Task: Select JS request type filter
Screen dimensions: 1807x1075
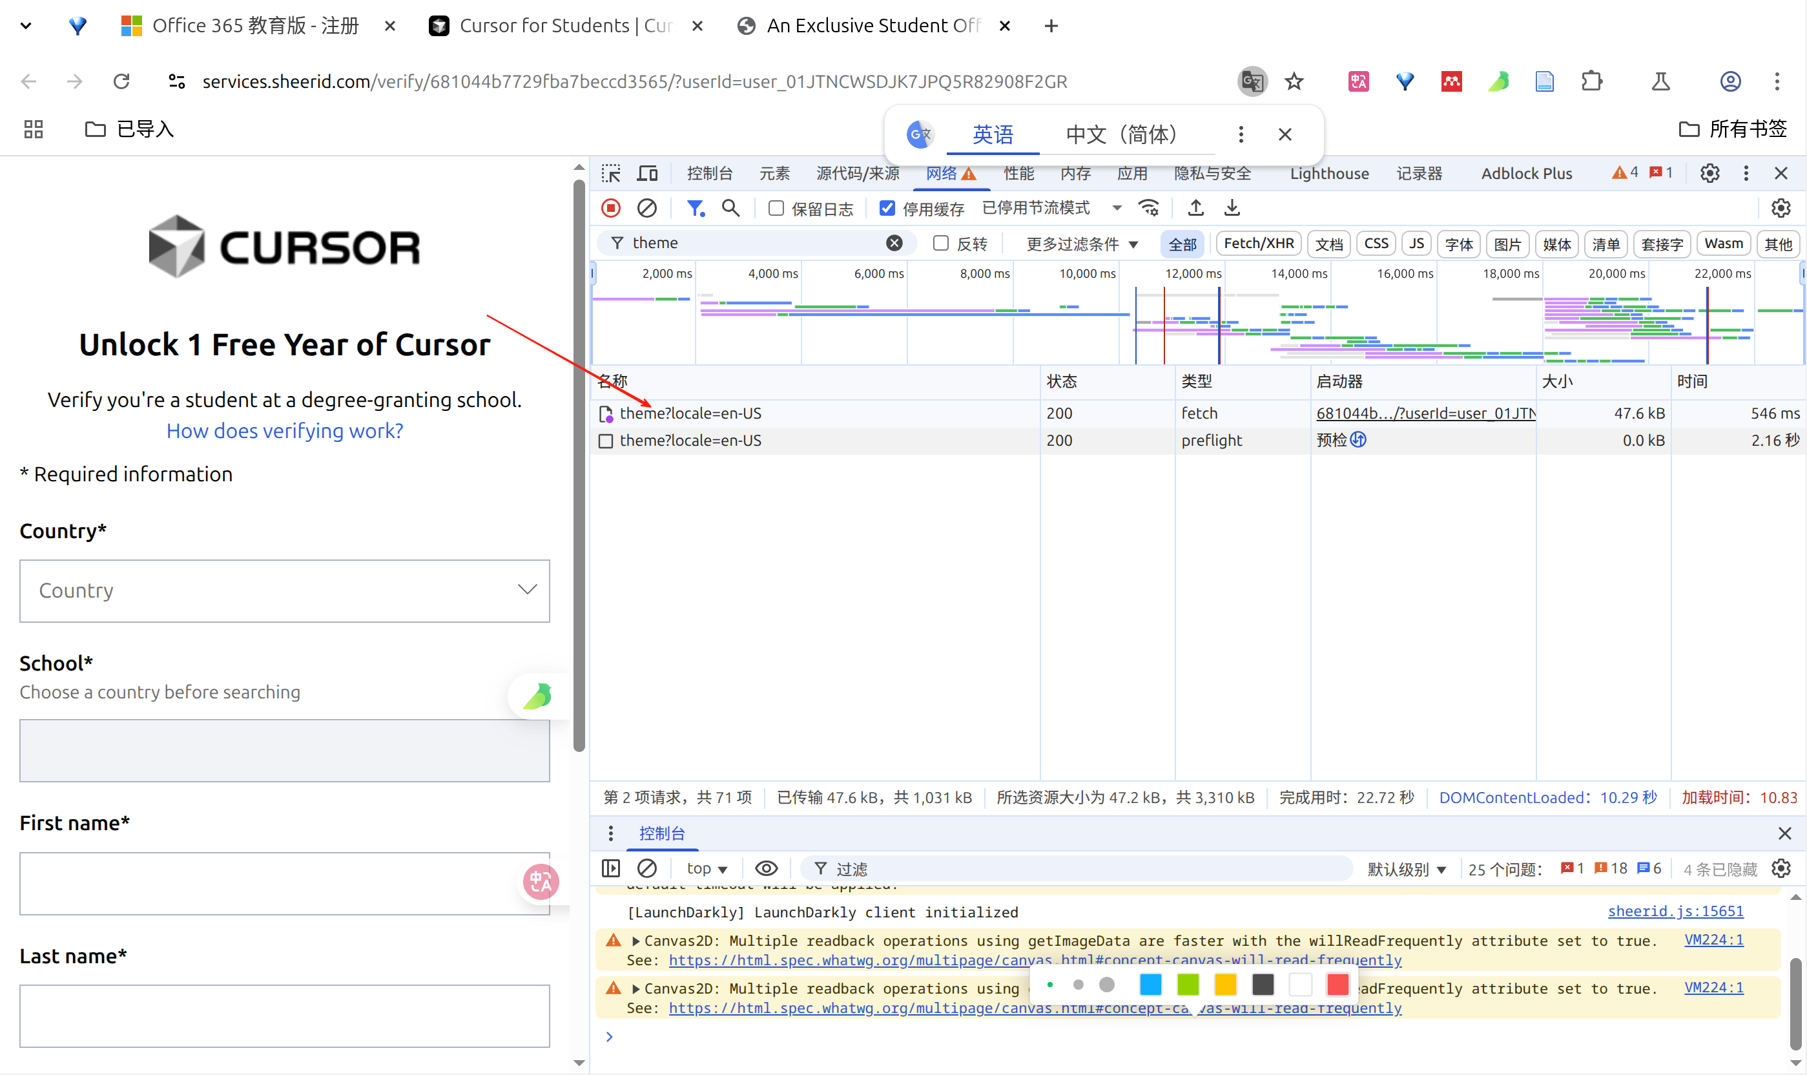Action: click(1416, 244)
